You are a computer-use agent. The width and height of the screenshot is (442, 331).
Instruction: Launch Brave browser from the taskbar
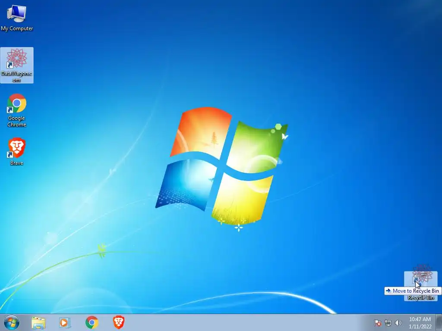[x=119, y=322]
